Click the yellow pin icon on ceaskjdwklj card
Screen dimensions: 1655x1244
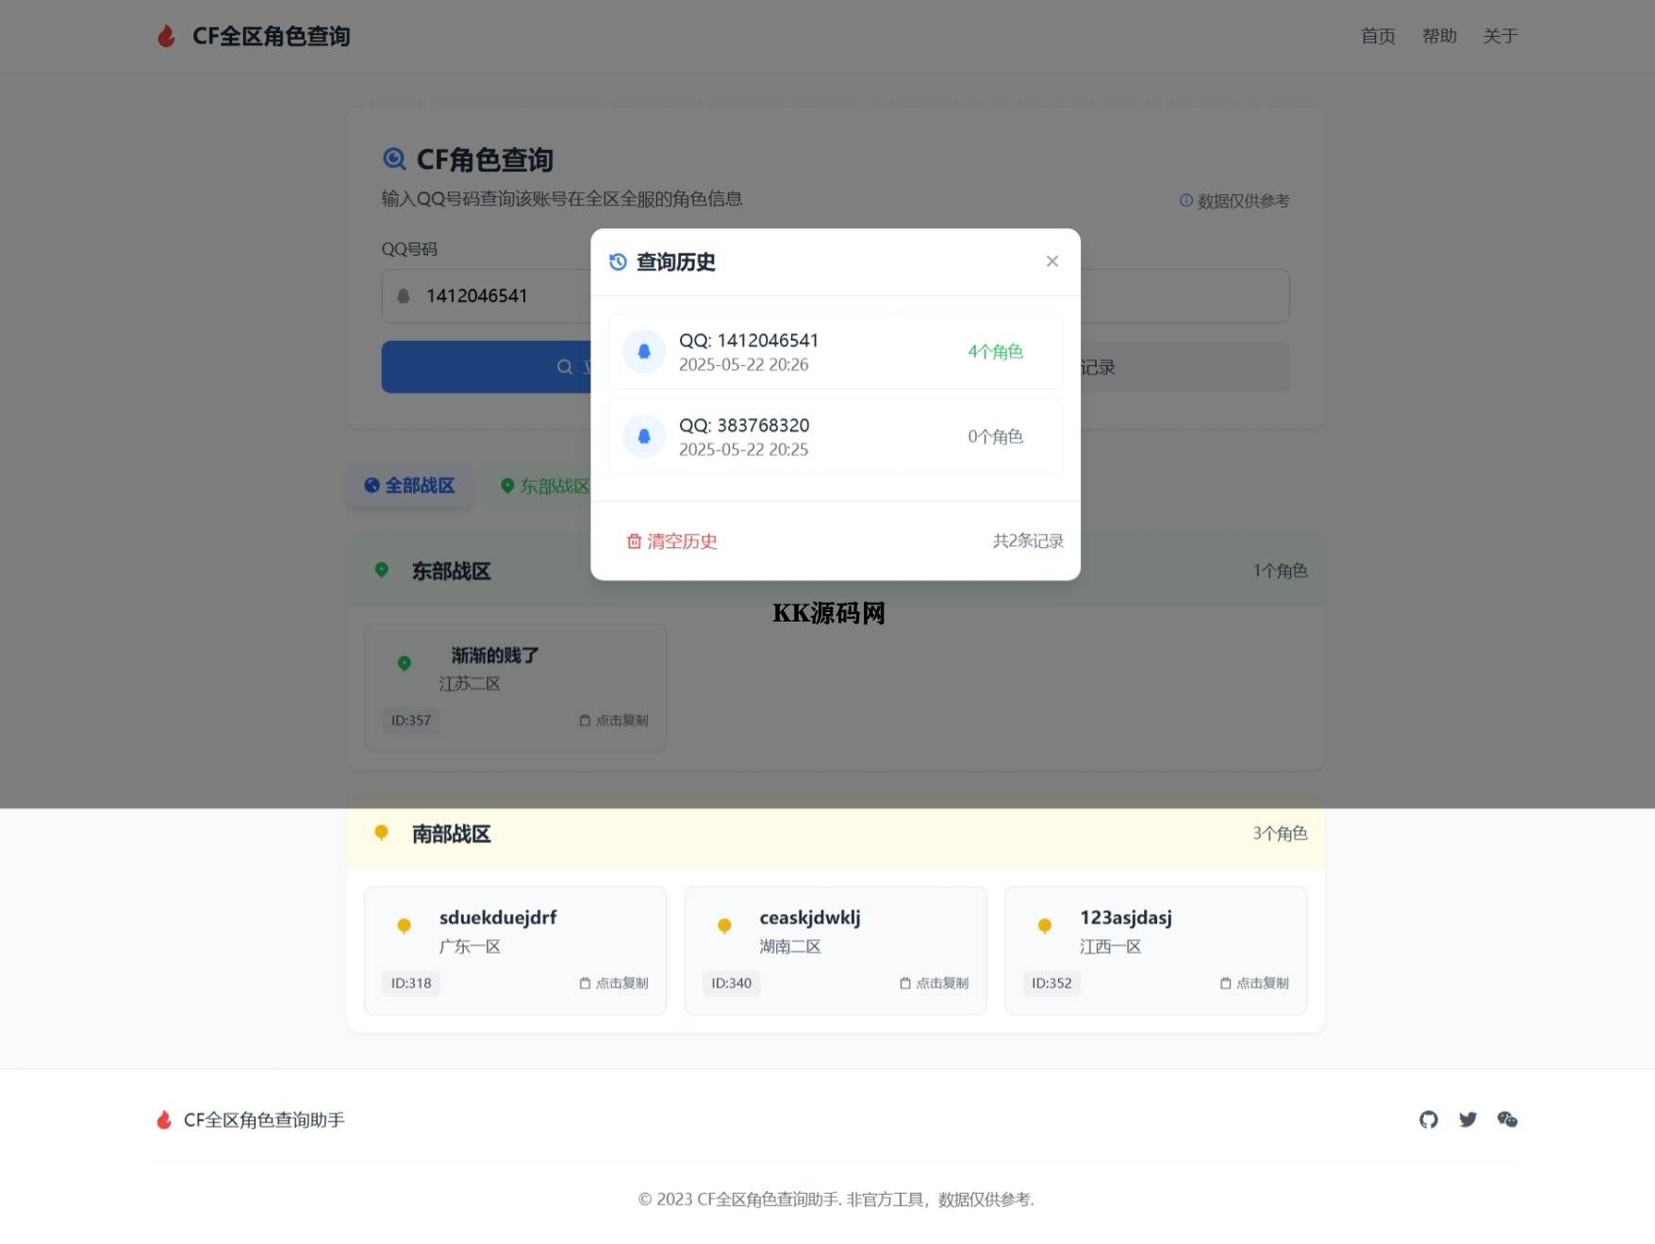click(724, 926)
